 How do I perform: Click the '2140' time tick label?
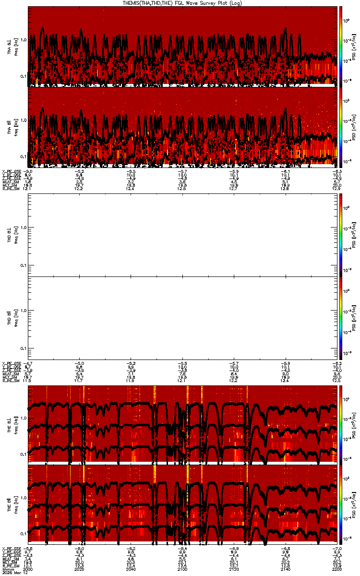click(285, 569)
